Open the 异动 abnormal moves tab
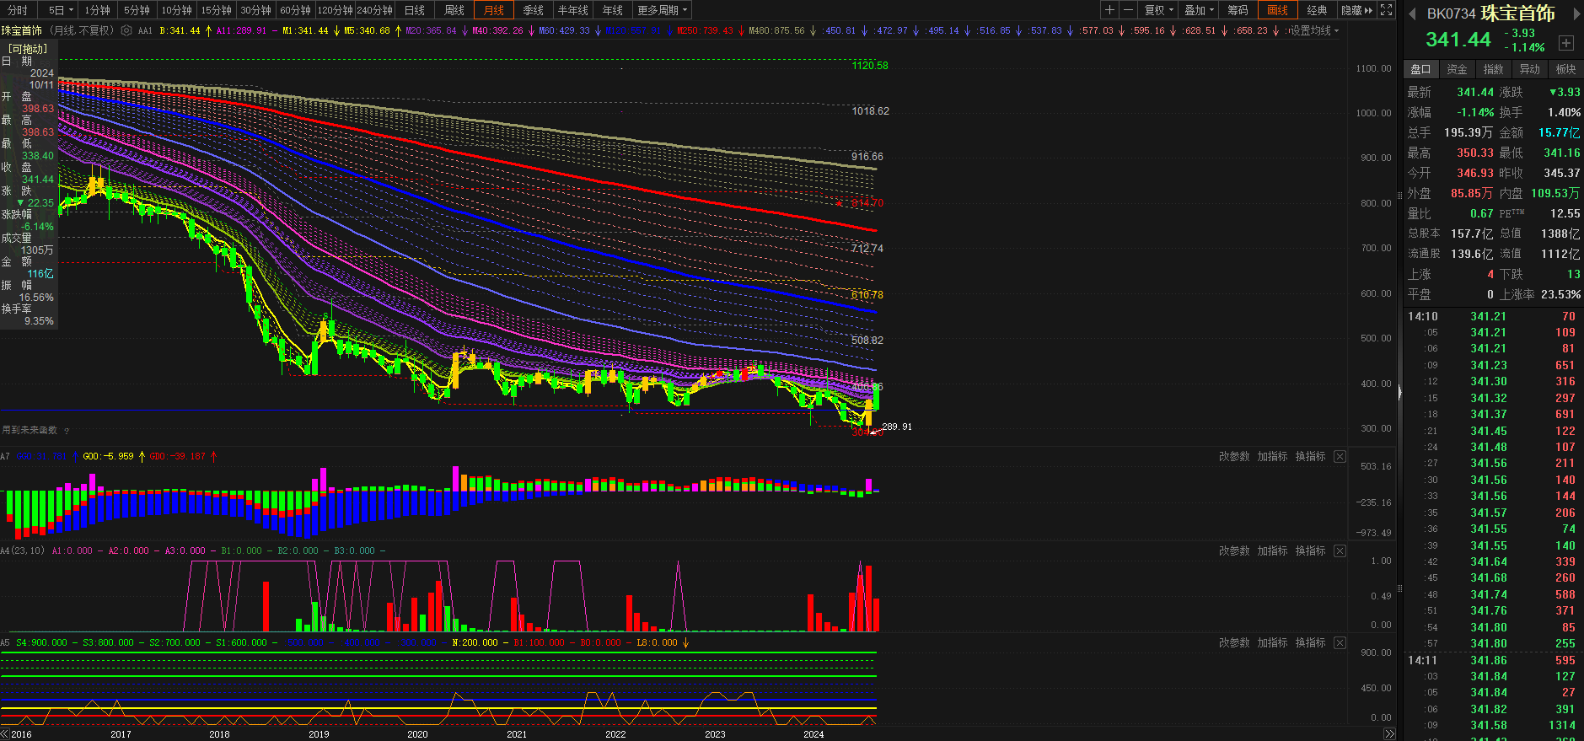 (1529, 69)
